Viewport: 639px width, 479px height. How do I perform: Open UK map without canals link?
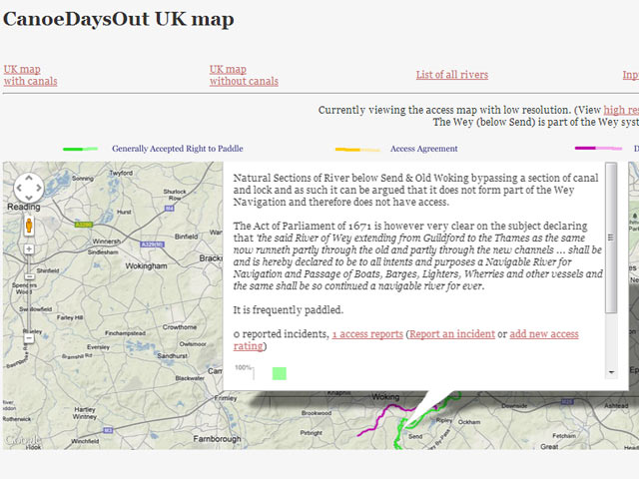(x=244, y=75)
